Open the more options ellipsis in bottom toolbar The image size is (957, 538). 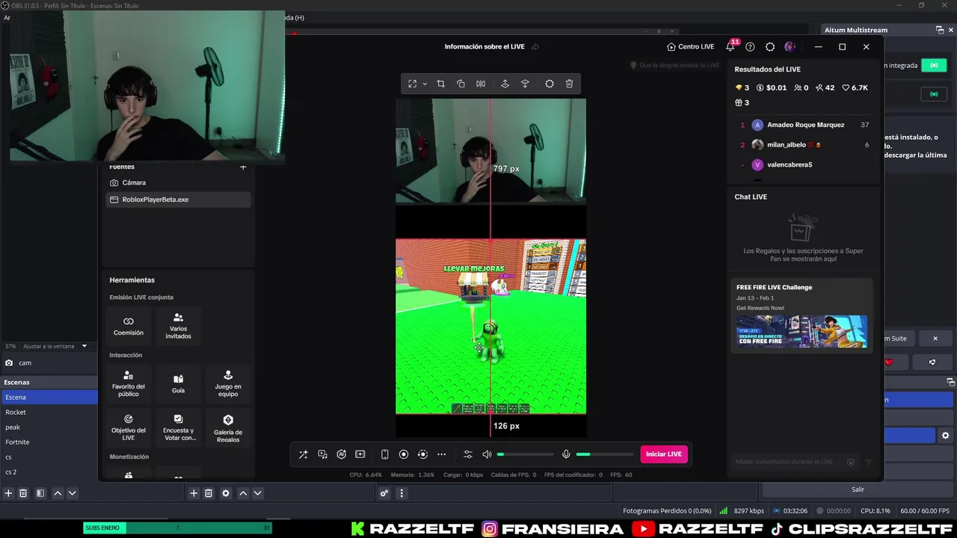(442, 454)
